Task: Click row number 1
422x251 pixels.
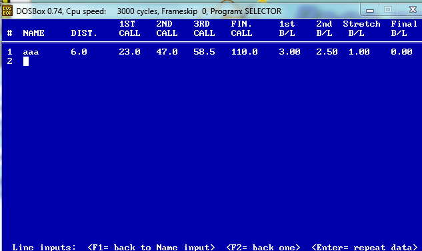Action: pos(10,51)
